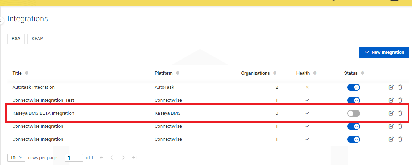Delete the Kaseya BMS BETA Integration
Screen dimensions: 412x165
pos(400,113)
